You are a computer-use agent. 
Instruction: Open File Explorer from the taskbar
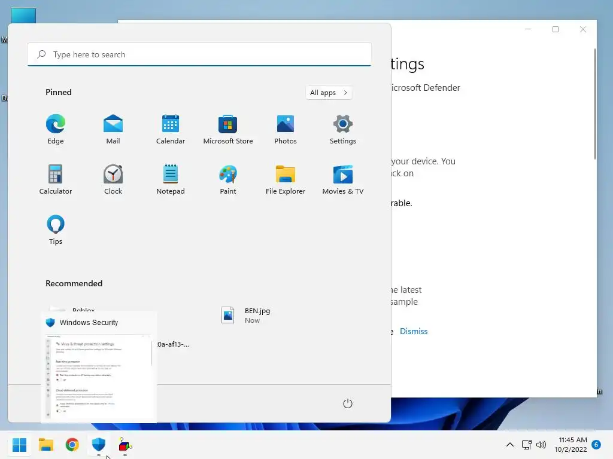[x=45, y=445]
